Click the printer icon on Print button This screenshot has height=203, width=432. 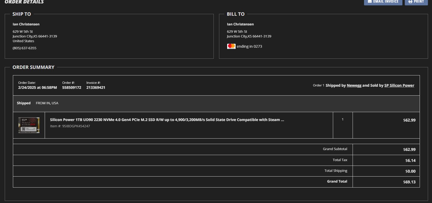[410, 2]
